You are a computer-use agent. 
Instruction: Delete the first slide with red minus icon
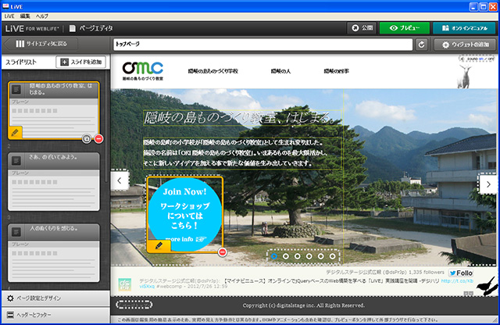[99, 138]
